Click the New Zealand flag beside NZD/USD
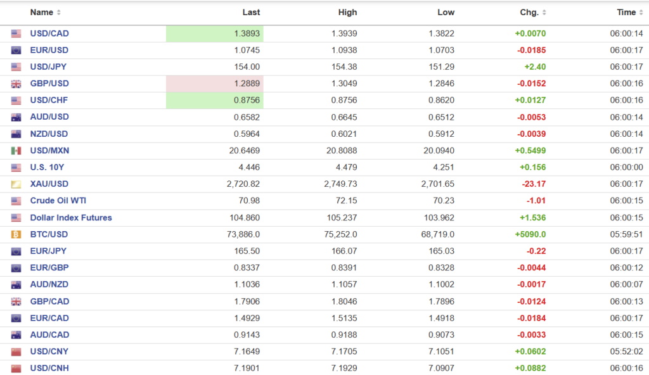Viewport: 649px width, 375px height. [16, 134]
